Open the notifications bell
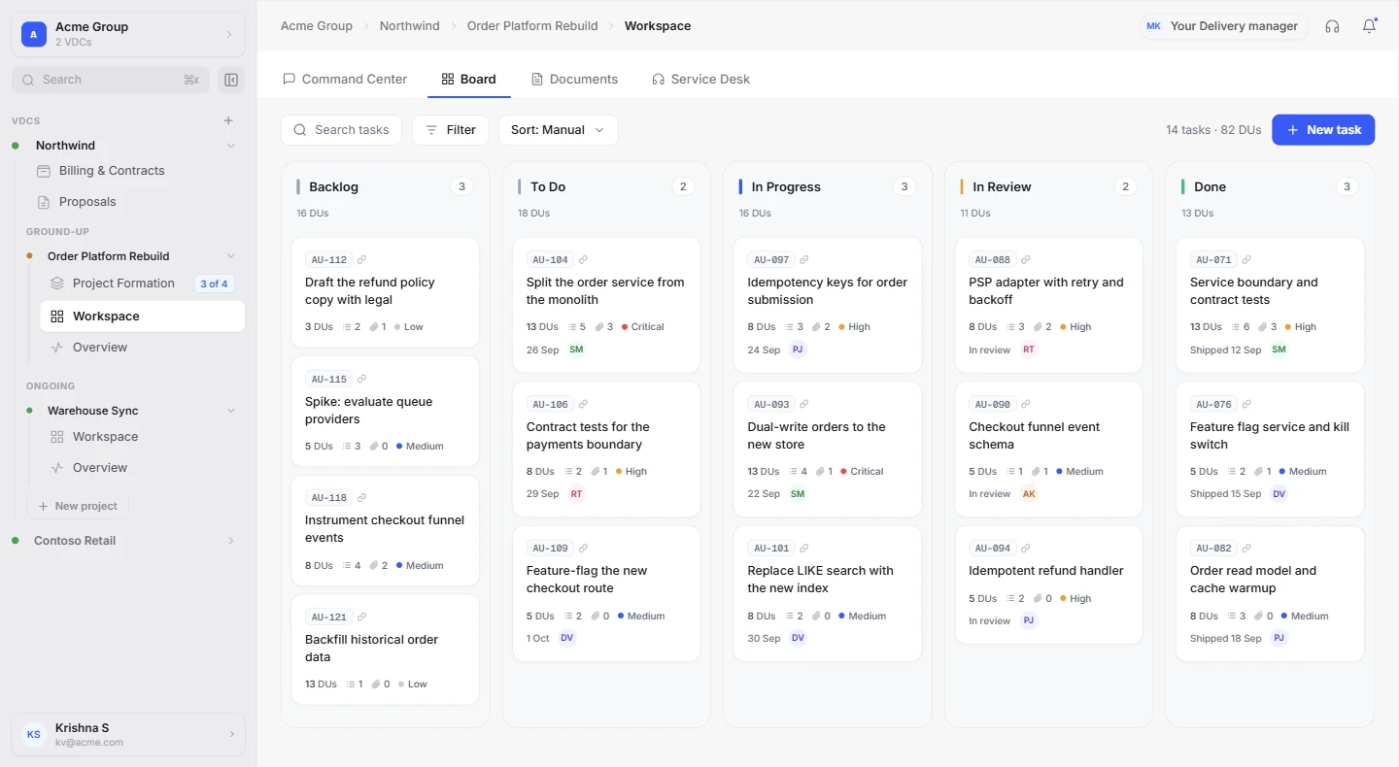Viewport: 1399px width, 767px height. 1369,26
